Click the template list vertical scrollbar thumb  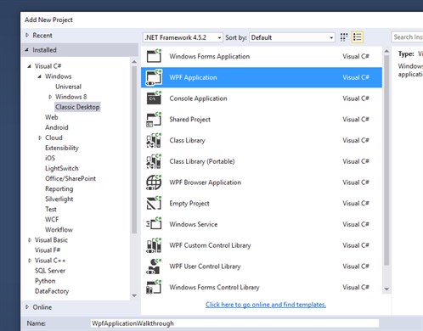(386, 160)
